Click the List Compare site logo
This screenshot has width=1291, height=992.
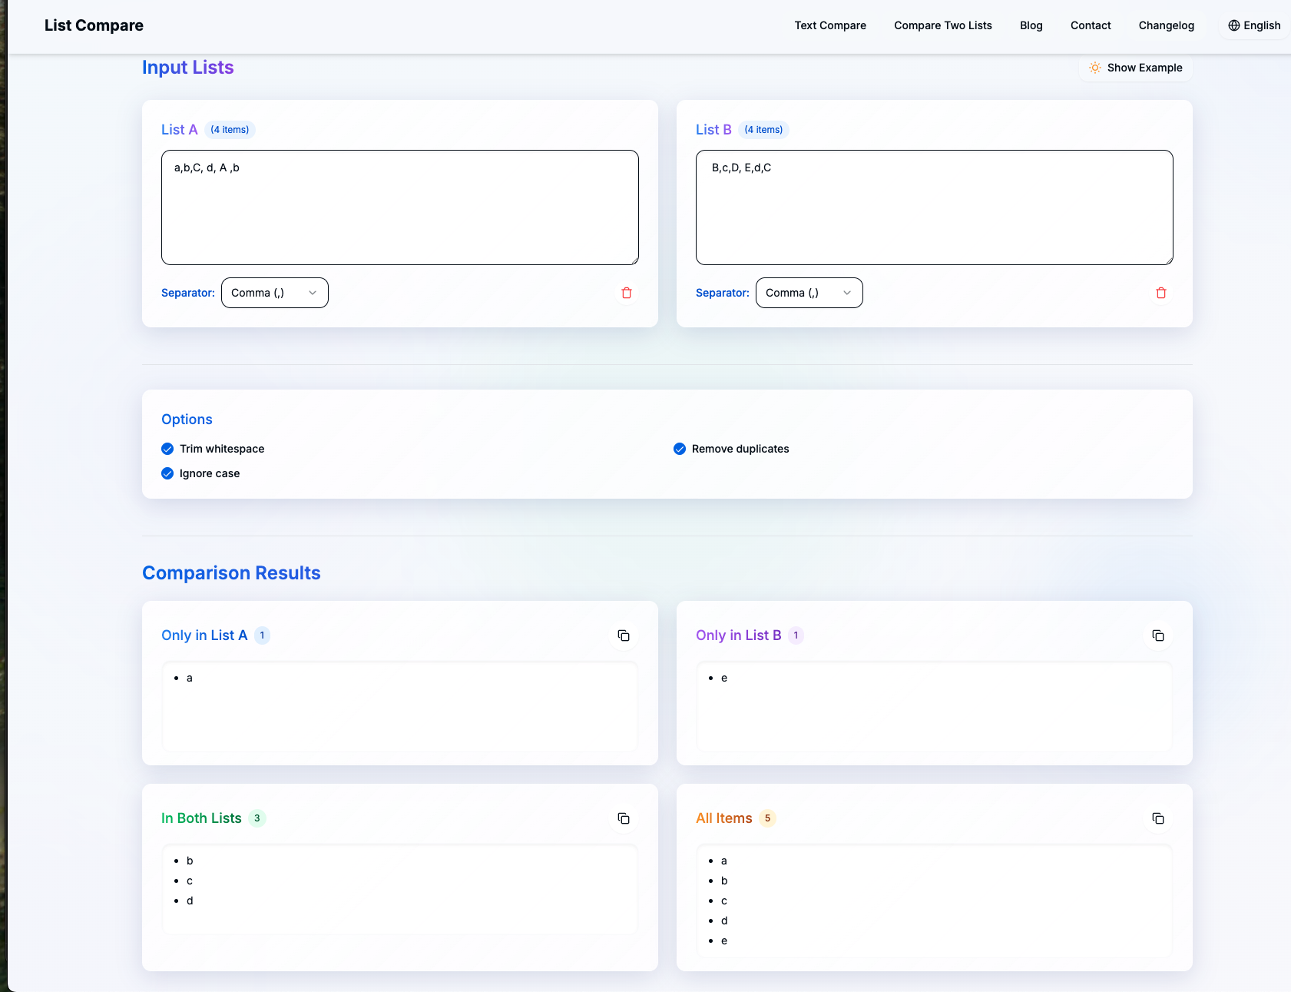pyautogui.click(x=94, y=25)
